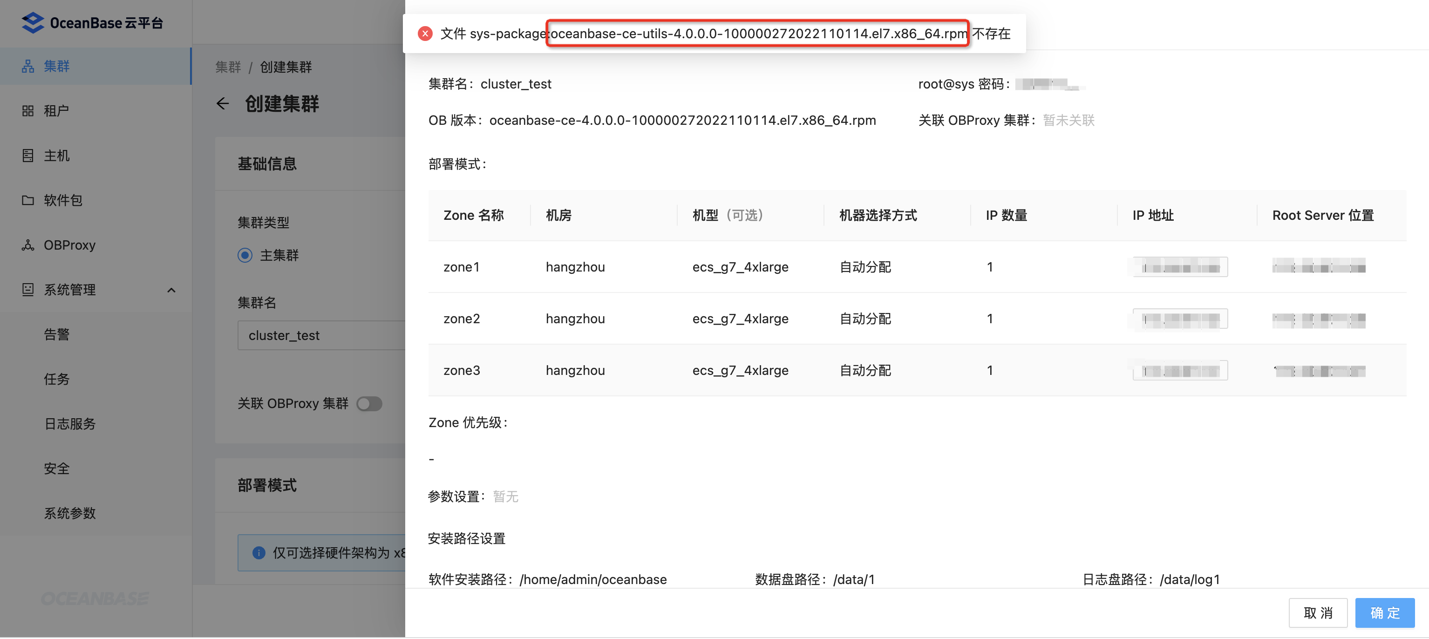Viewport: 1429px width, 639px height.
Task: Click the zone2 cell in table
Action: click(461, 319)
